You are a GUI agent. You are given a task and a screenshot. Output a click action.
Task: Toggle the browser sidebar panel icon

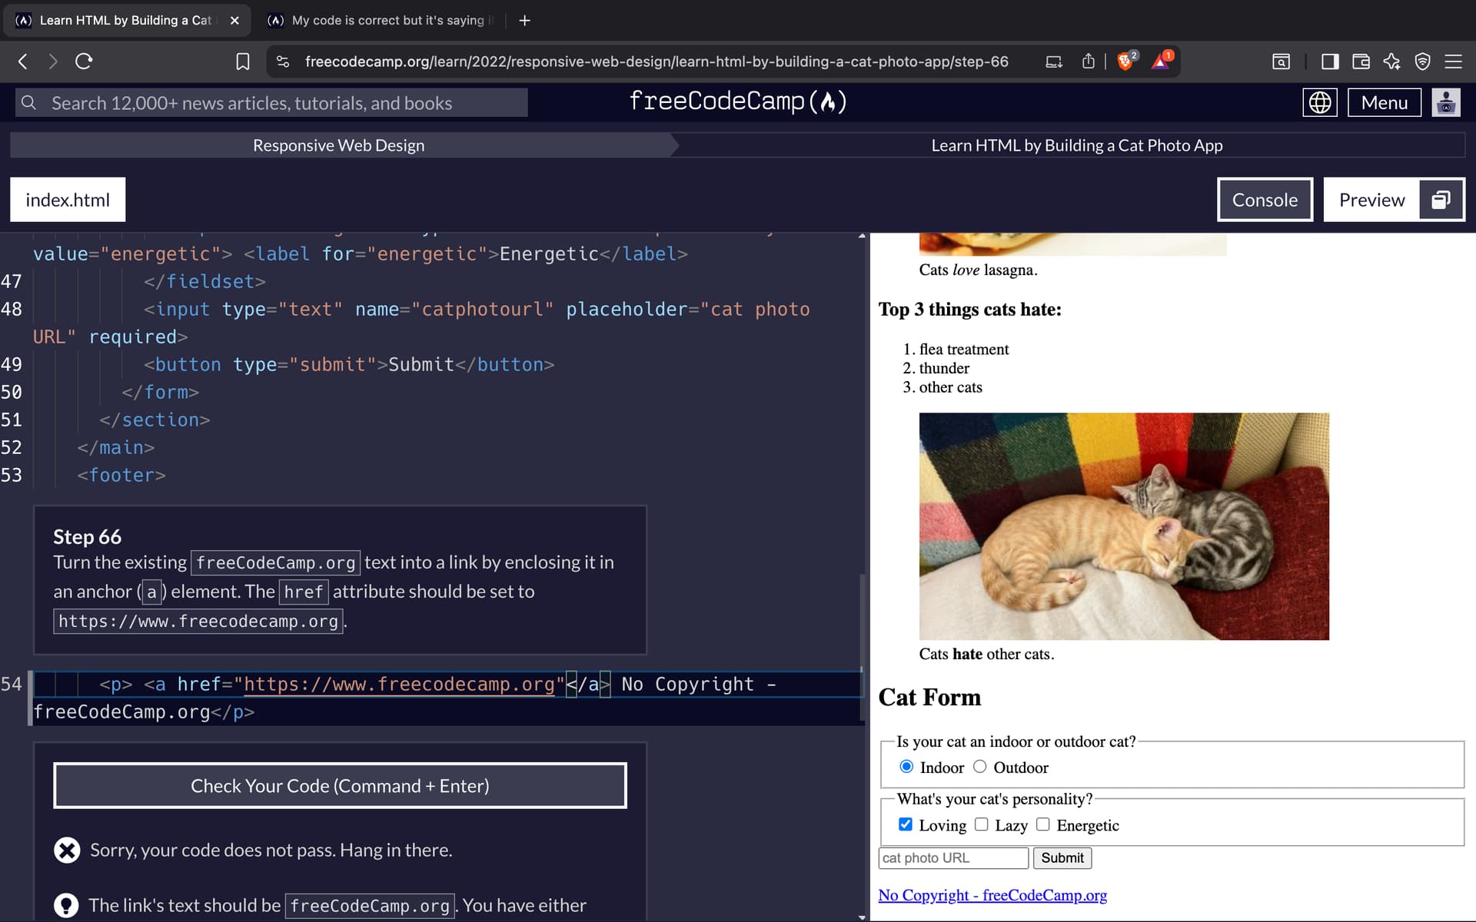click(x=1329, y=61)
